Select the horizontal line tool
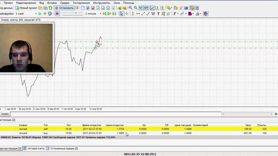 click(138, 13)
